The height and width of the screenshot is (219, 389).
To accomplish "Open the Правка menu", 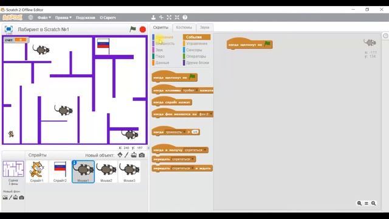I will [x=63, y=18].
